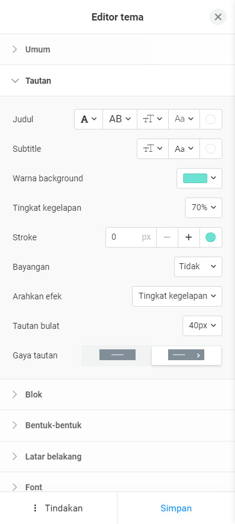Click the Stroke pixel value field
235x524 pixels.
tap(131, 237)
